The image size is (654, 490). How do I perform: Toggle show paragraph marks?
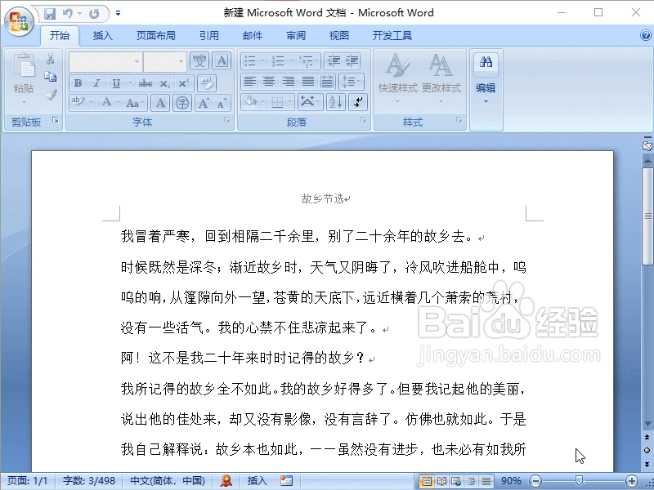tap(358, 101)
